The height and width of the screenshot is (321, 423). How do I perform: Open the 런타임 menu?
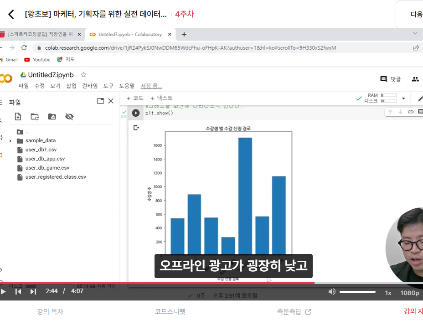click(90, 86)
